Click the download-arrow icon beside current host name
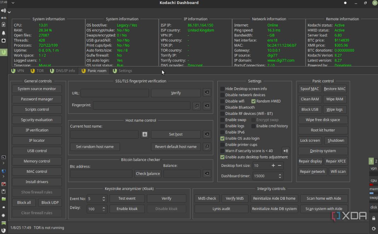Image resolution: width=378 pixels, height=234 pixels. pyautogui.click(x=144, y=134)
